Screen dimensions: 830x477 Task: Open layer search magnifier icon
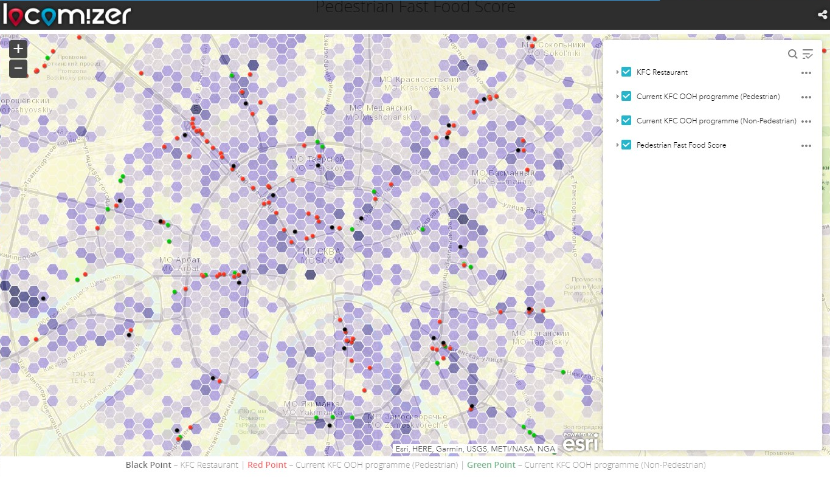(x=792, y=54)
